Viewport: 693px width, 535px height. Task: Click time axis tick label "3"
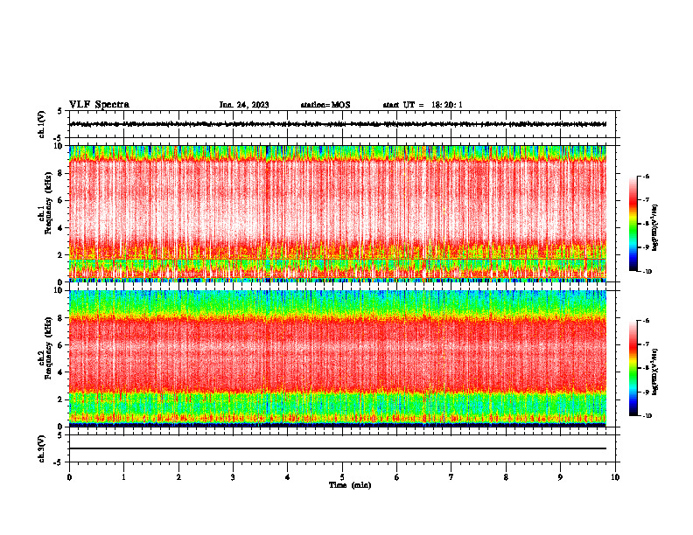tap(233, 477)
